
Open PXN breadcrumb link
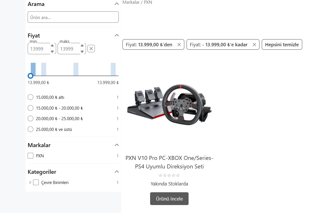click(148, 2)
